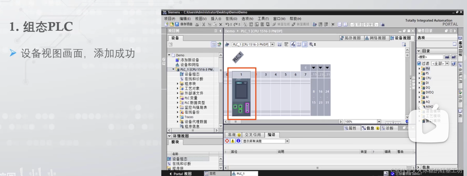The image size is (467, 176).
Task: Toggle the red error message filter icon
Action: (x=227, y=141)
